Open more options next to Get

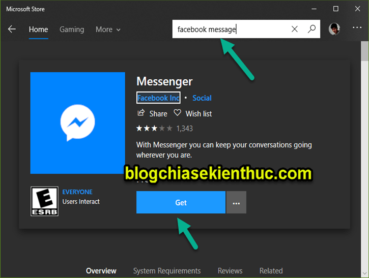pos(236,202)
